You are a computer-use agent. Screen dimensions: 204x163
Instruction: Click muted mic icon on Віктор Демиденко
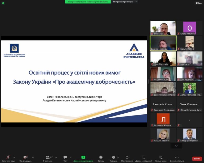(x=178, y=141)
